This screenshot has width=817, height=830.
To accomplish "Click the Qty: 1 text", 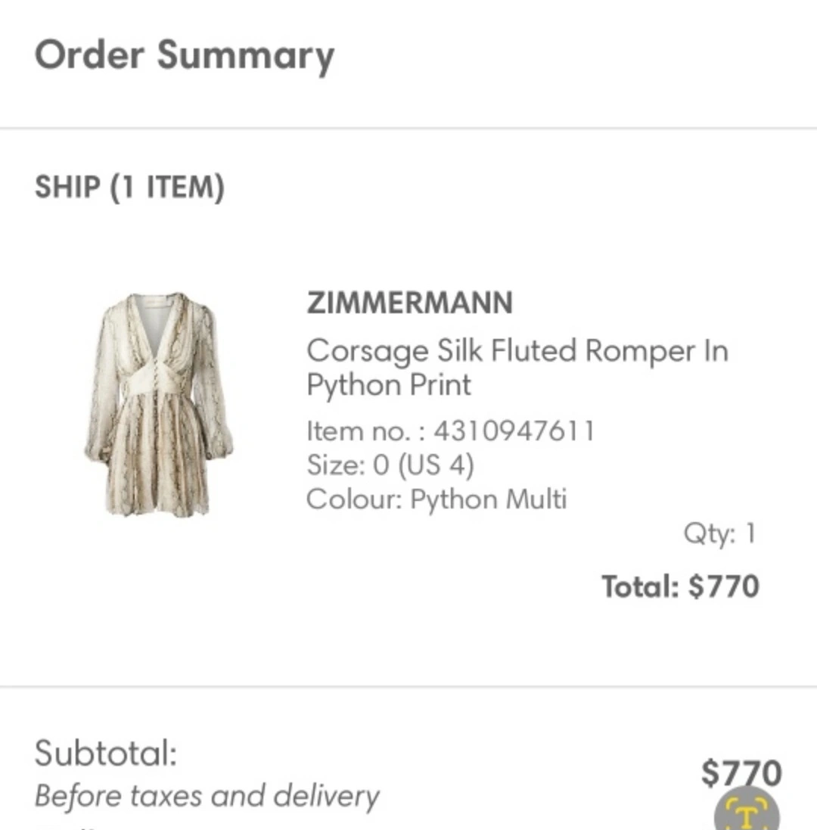I will tap(719, 534).
